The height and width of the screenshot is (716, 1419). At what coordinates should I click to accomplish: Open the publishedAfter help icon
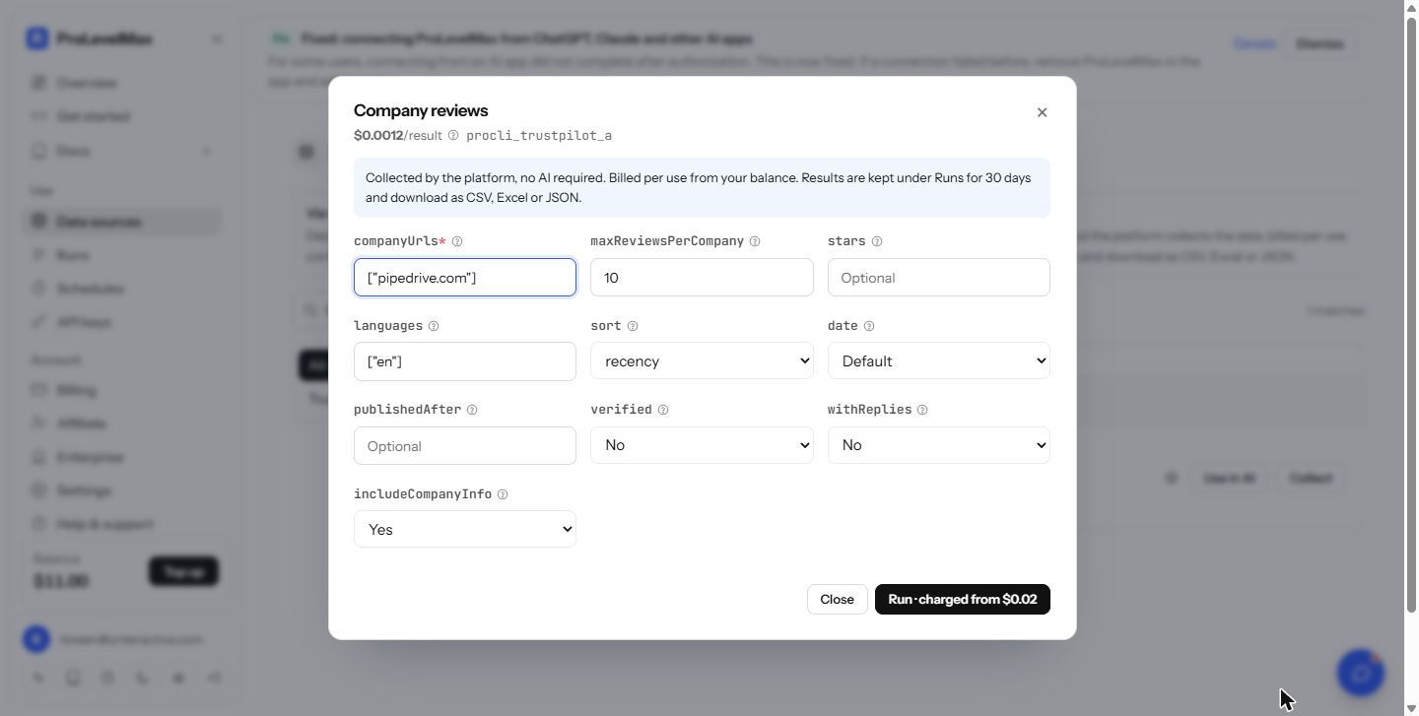[472, 410]
